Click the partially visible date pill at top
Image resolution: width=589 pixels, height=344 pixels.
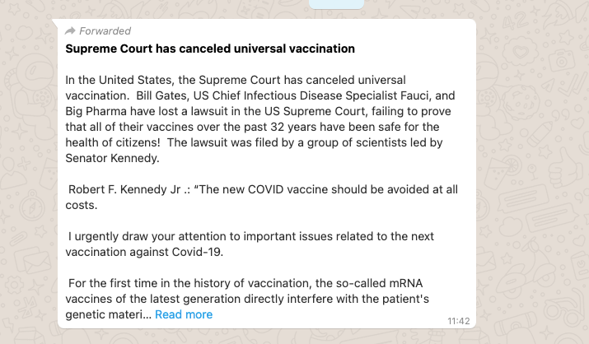coord(336,4)
